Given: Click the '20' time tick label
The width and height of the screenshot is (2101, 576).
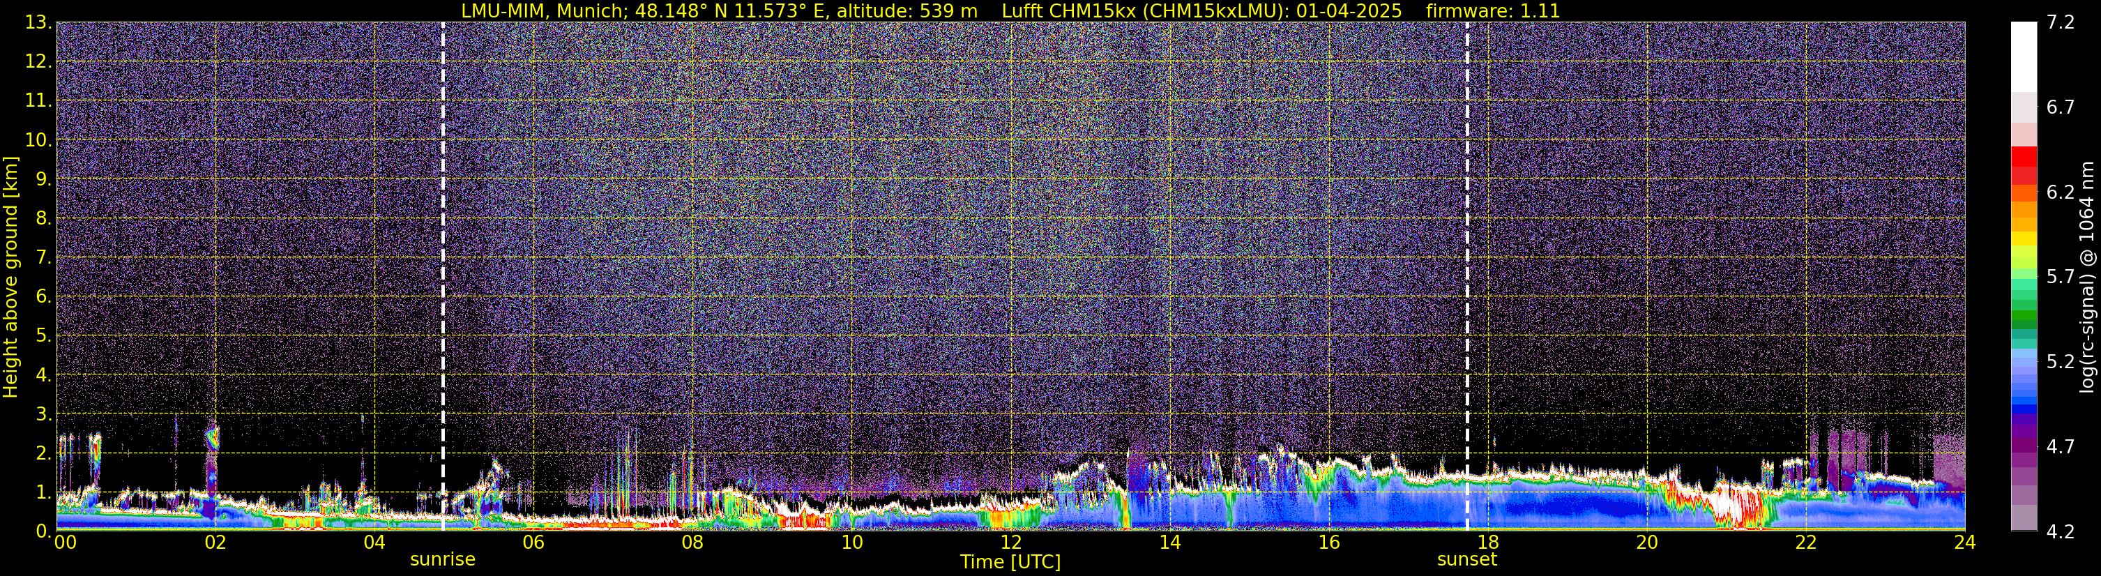Looking at the screenshot, I should 1647,543.
